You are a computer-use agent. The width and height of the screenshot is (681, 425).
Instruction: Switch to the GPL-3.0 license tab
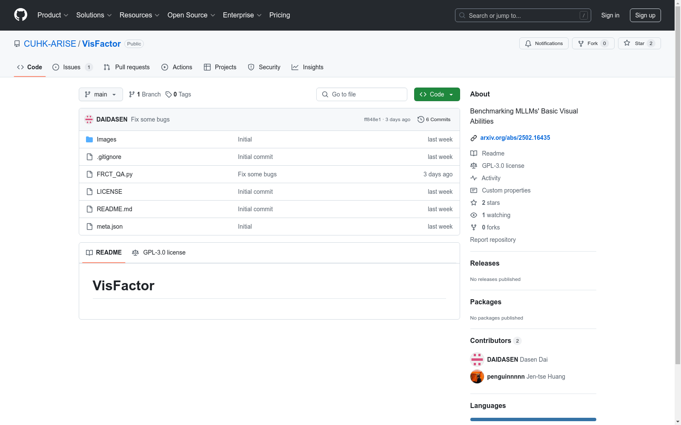point(159,252)
